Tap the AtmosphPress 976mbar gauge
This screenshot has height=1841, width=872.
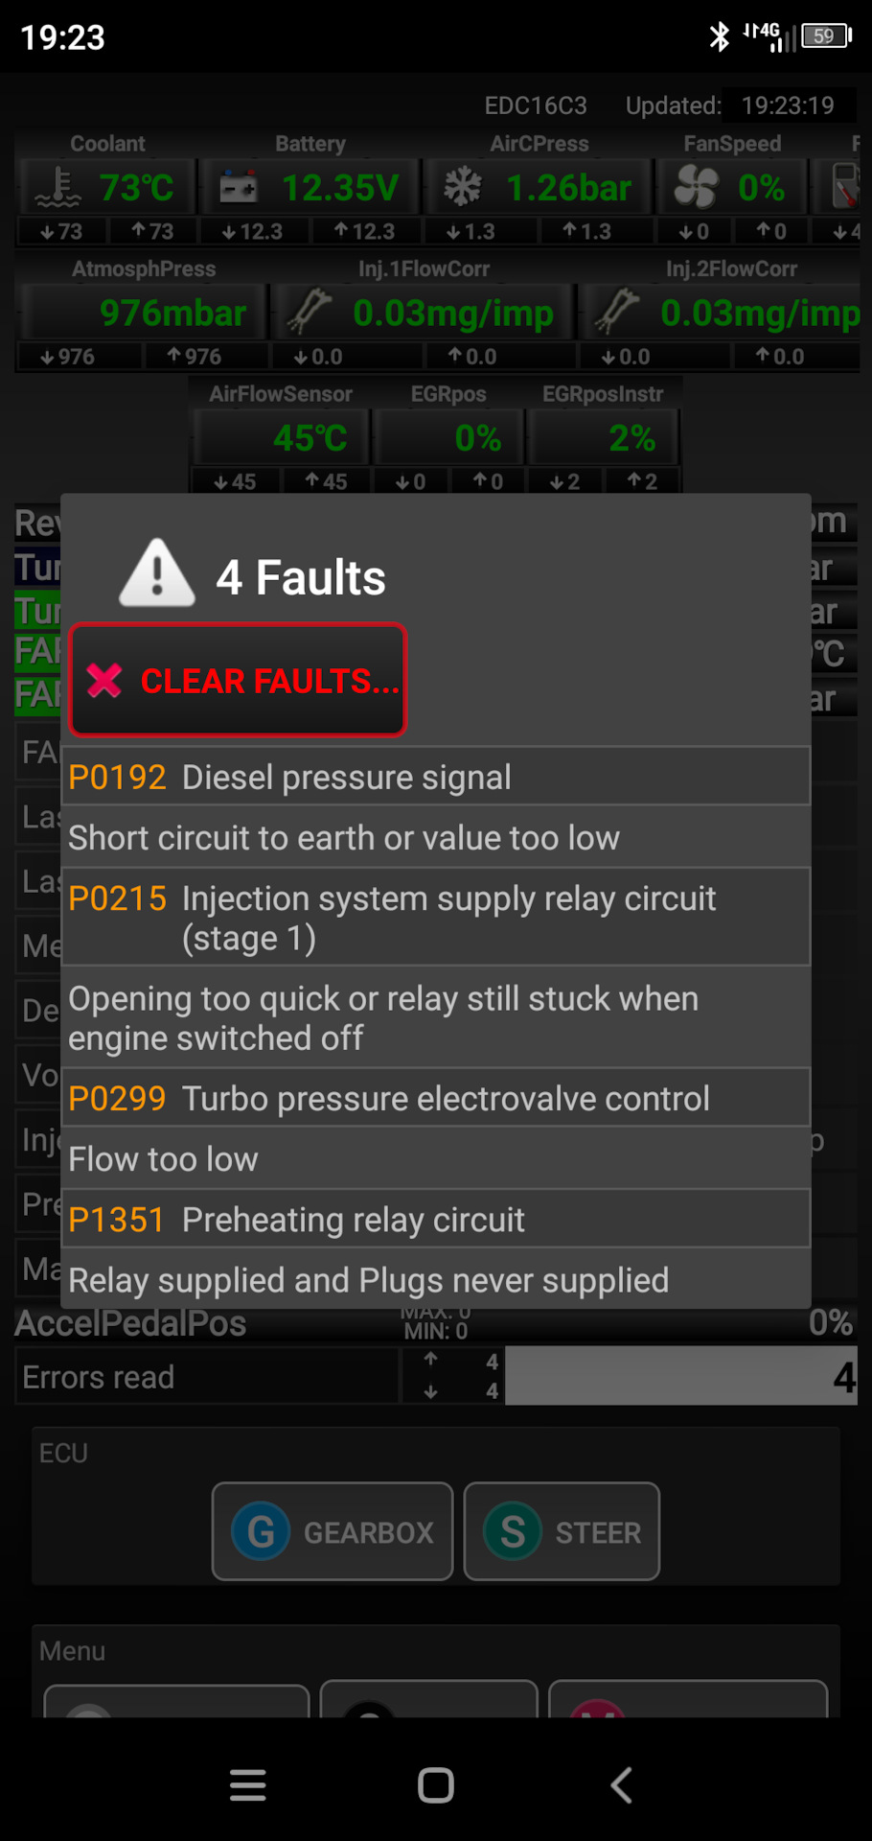click(142, 313)
